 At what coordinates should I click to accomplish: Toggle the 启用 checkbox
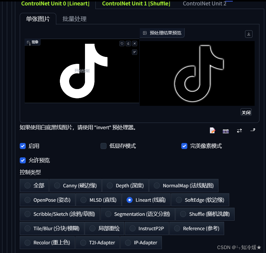pyautogui.click(x=23, y=146)
